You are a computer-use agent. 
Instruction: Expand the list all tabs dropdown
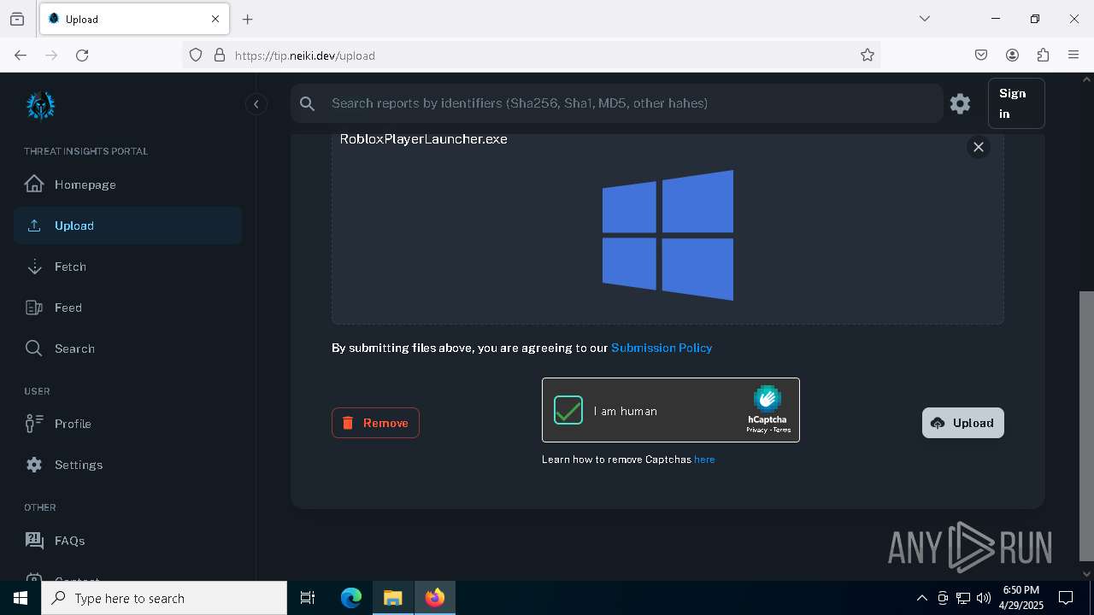point(924,19)
